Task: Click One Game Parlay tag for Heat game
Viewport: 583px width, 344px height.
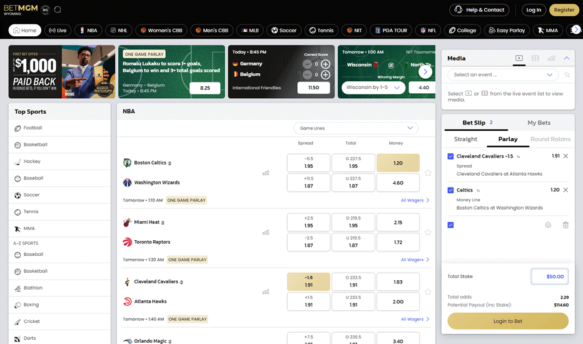Action: pyautogui.click(x=188, y=260)
